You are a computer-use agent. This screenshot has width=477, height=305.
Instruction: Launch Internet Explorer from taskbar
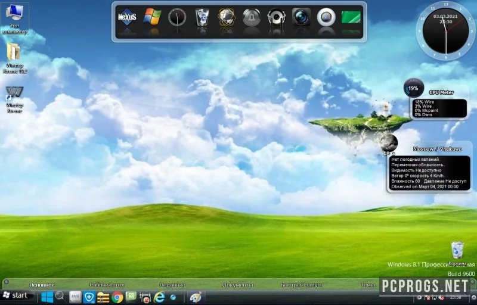point(159,297)
